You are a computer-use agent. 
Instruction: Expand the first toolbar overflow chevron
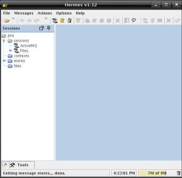click(x=13, y=19)
